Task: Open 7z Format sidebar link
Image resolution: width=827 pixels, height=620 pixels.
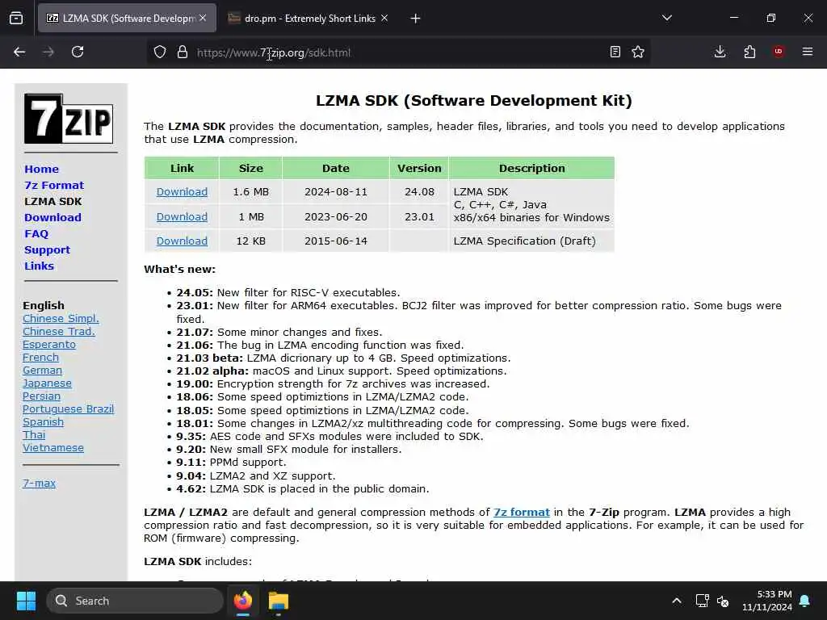Action: click(54, 186)
